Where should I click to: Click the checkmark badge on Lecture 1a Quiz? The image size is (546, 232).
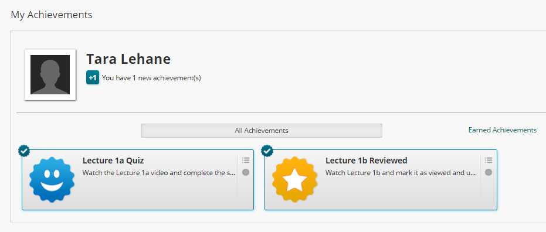pos(24,151)
